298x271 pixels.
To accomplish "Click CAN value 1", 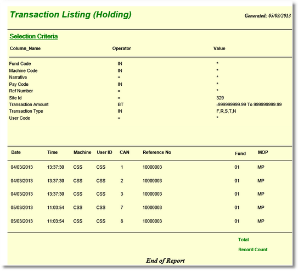I will tap(122, 167).
